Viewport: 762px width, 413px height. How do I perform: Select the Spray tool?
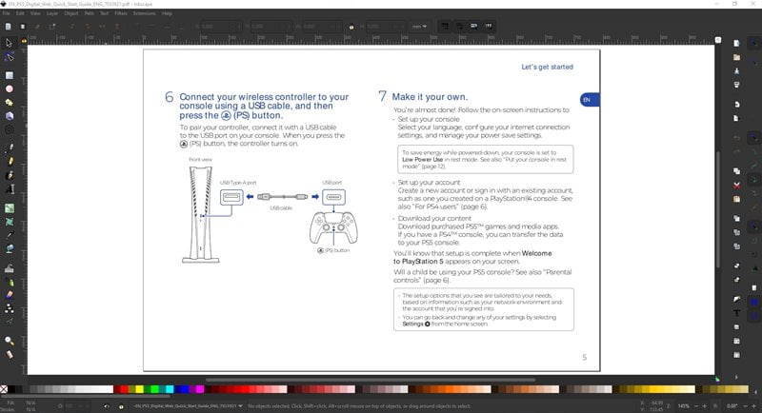tap(9, 282)
